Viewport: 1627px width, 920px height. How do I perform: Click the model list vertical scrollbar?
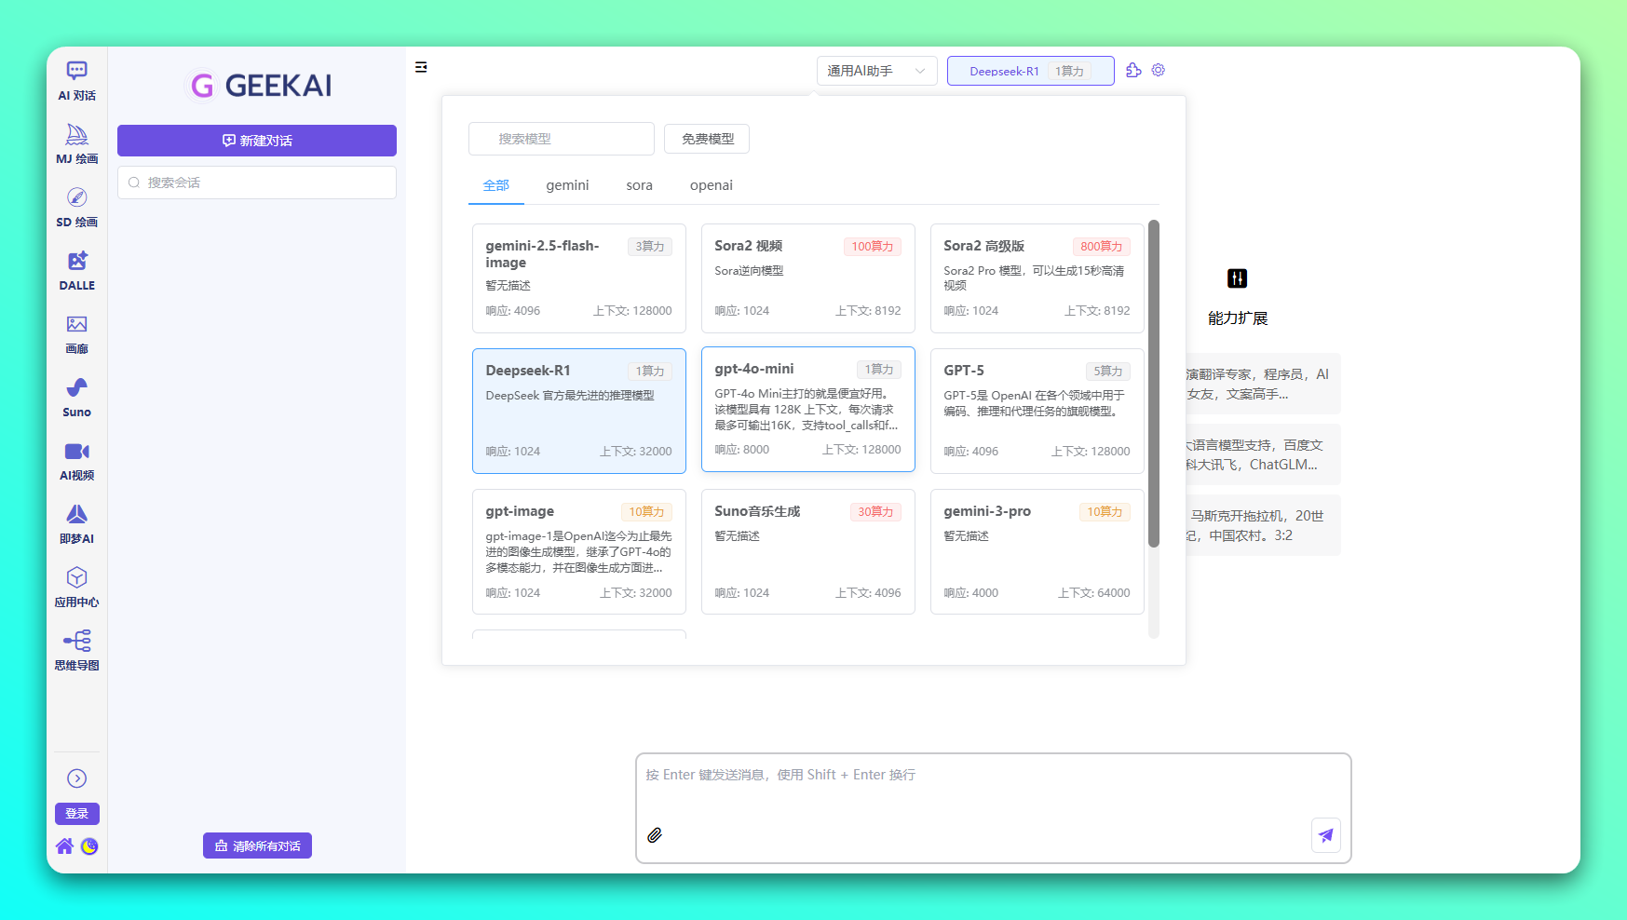pos(1154,383)
